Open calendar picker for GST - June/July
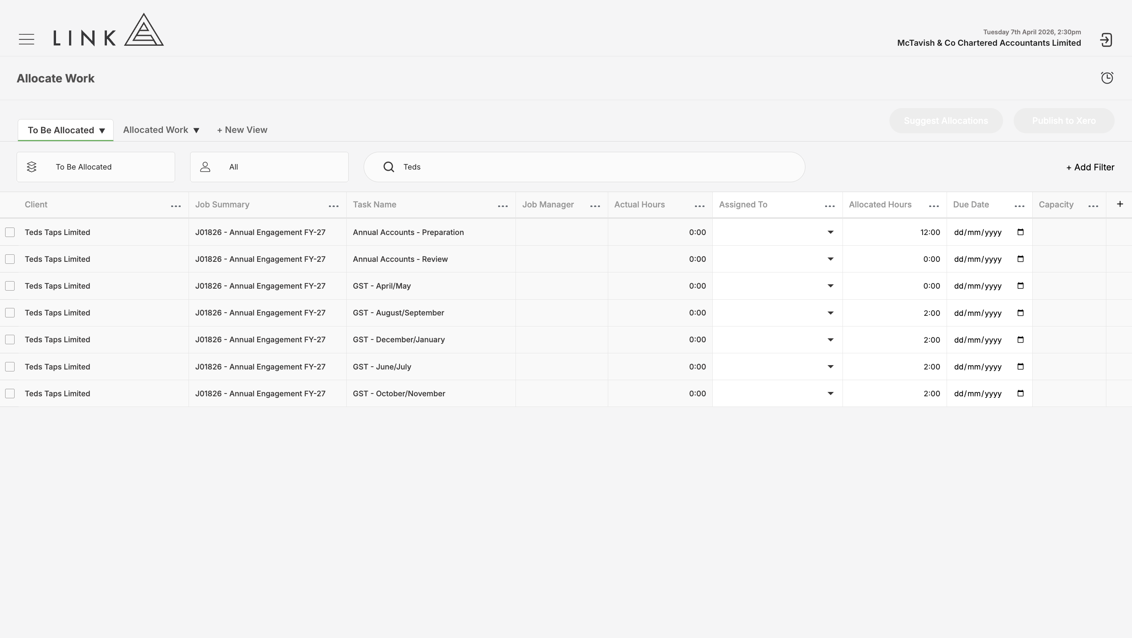This screenshot has height=638, width=1132. pos(1020,366)
